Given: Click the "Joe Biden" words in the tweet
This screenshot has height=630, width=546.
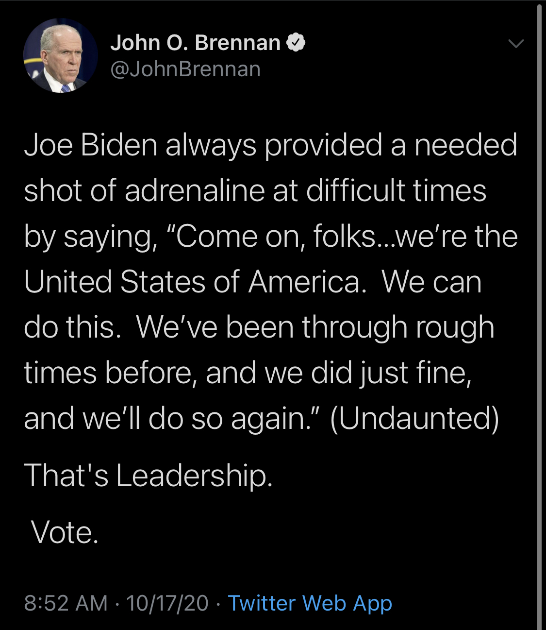Looking at the screenshot, I should pos(91,145).
